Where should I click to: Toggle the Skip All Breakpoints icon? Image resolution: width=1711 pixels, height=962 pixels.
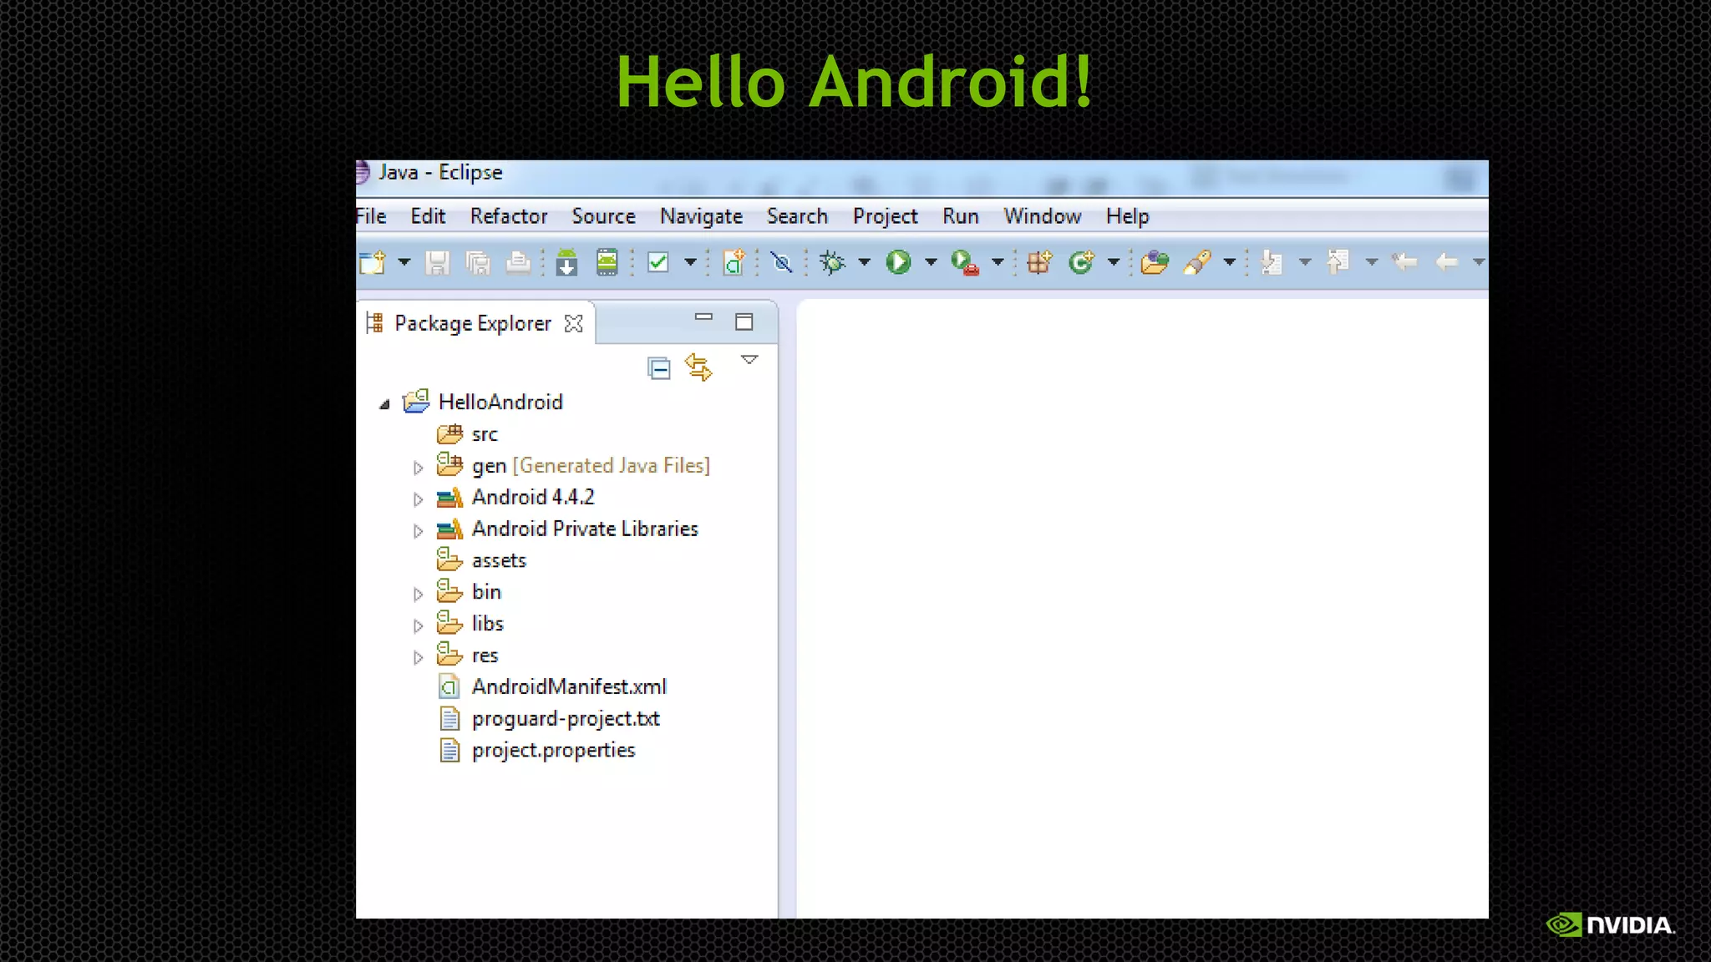[x=782, y=262]
